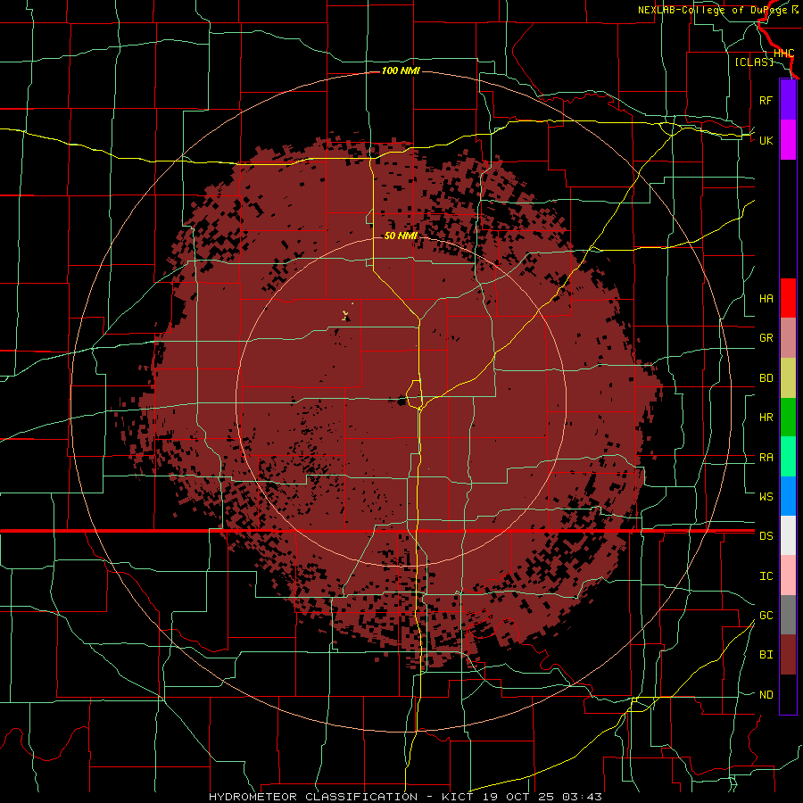The image size is (803, 803).
Task: Click the 03:43 timestamp
Action: point(582,797)
